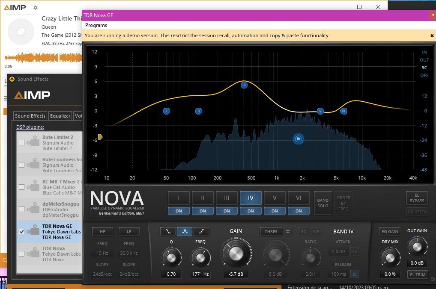Enable the dpMeter5nogpu checkbox

tap(21, 209)
